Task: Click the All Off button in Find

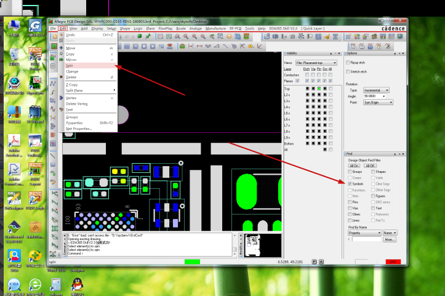Action: 370,166
